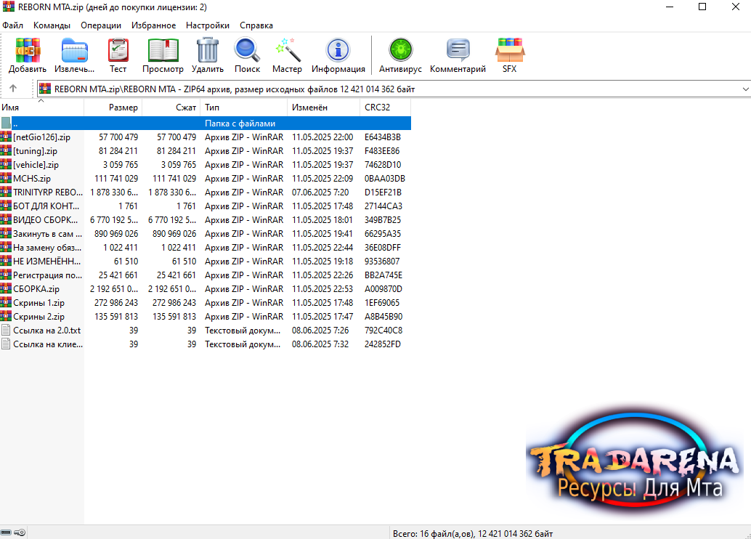Open the Операции menu
This screenshot has height=539, width=751.
pyautogui.click(x=101, y=25)
